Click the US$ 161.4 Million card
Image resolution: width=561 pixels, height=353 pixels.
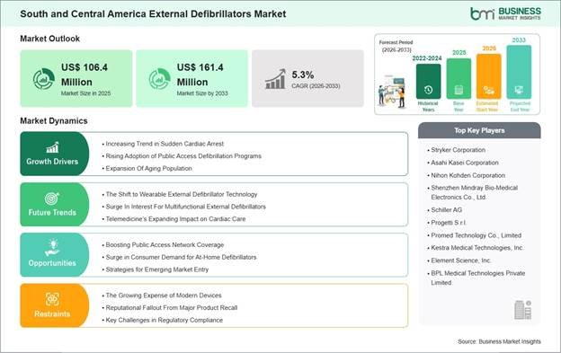191,79
